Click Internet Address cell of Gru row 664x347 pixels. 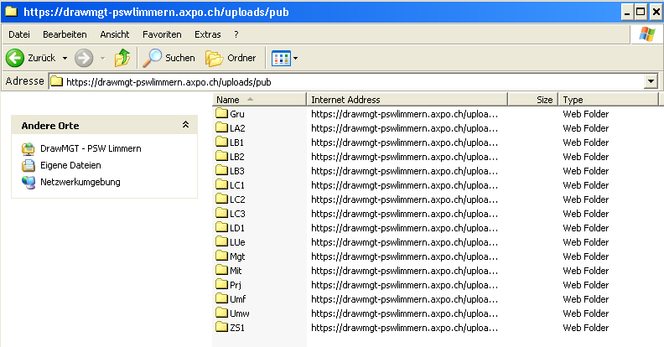[404, 114]
